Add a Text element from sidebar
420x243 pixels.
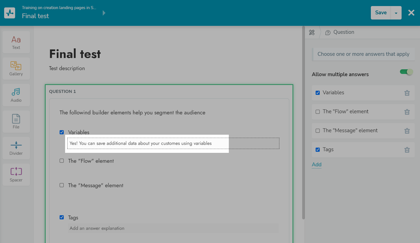point(16,42)
